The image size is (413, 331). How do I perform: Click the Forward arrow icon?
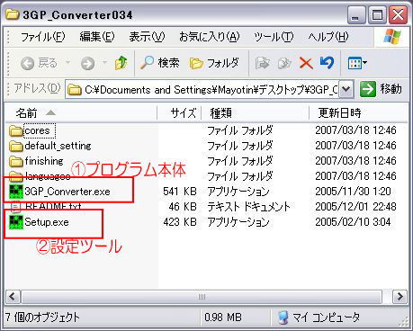point(87,64)
